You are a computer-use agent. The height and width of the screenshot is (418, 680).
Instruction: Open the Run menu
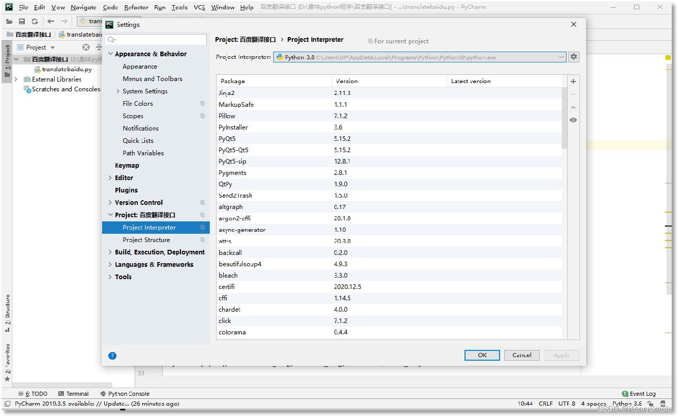tap(160, 7)
